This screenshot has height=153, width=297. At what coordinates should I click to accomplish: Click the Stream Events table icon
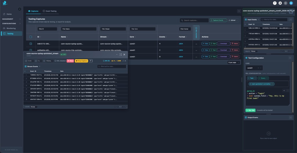[x=26, y=67]
